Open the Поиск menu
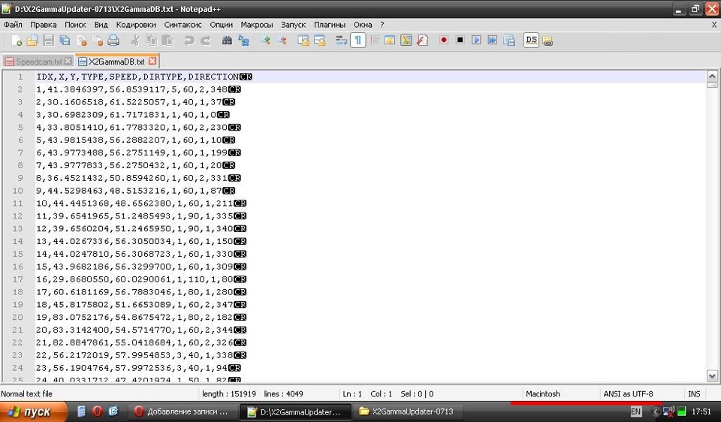 [x=75, y=25]
